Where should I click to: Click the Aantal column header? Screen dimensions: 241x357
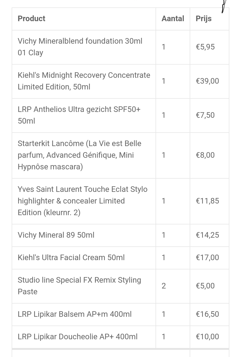pos(173,19)
